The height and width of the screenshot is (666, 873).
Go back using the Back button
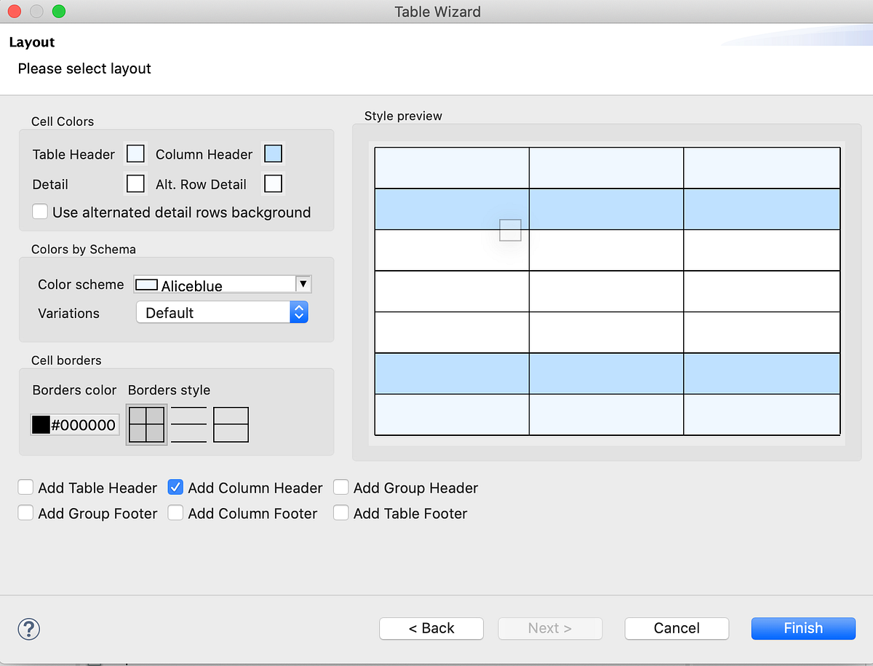point(431,628)
